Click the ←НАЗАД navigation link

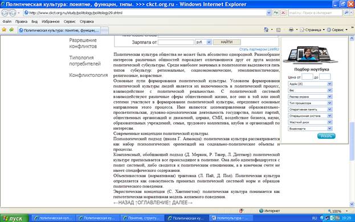click(124, 203)
